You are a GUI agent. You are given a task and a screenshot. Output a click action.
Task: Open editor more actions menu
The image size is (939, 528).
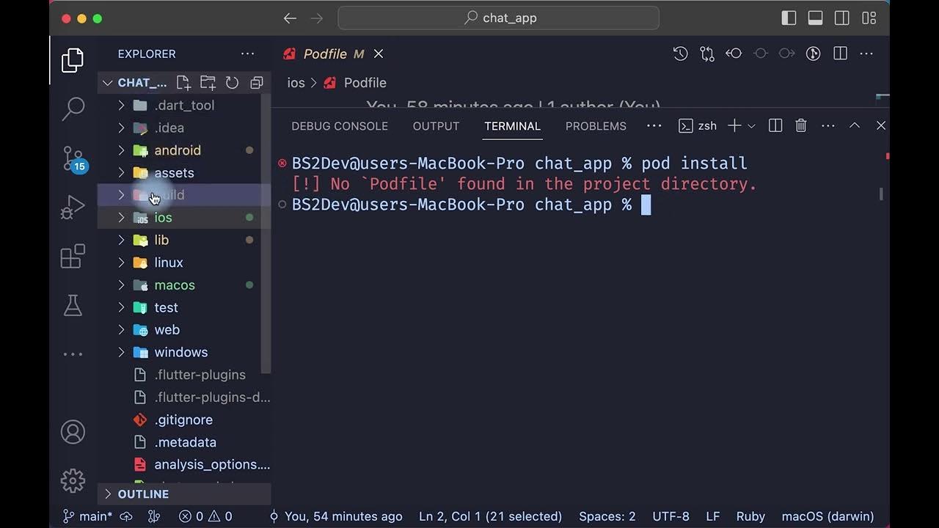866,54
